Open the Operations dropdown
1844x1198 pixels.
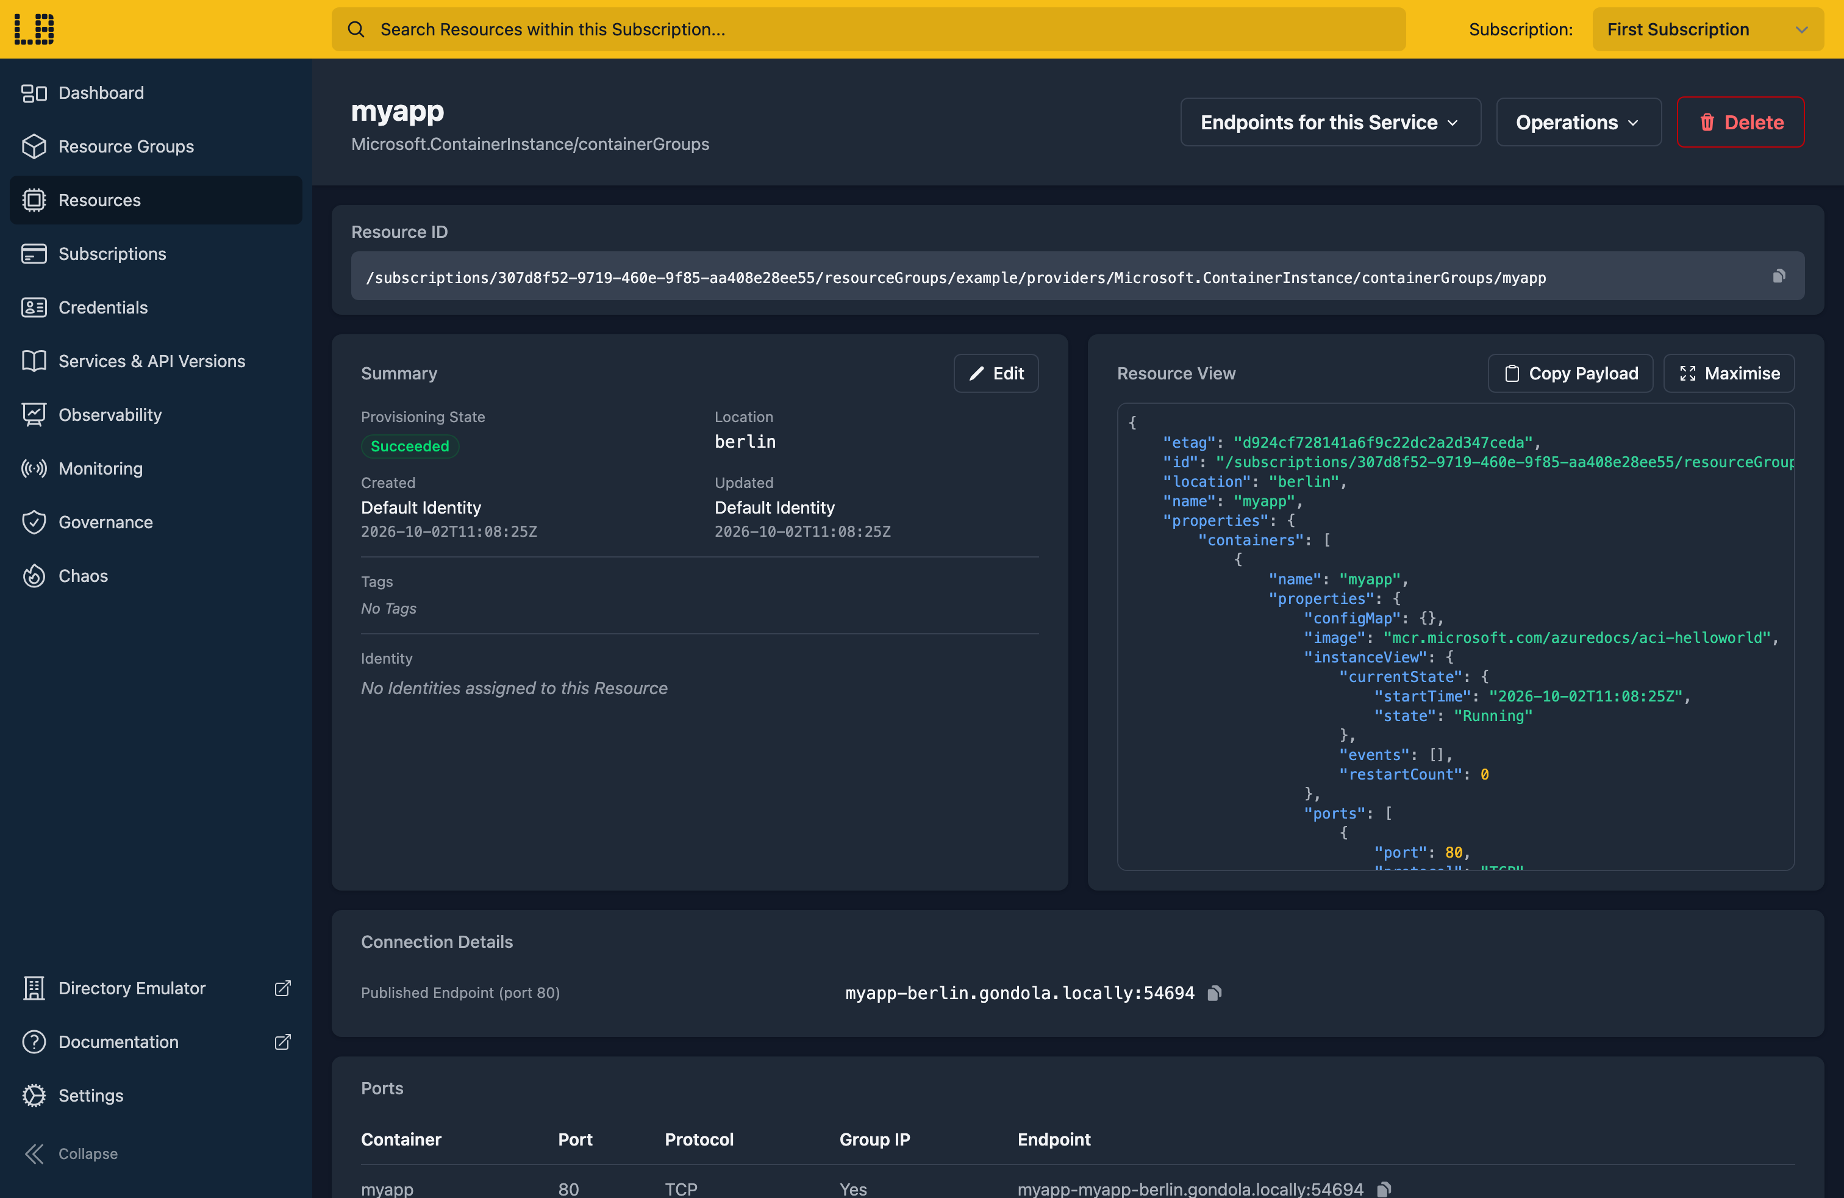point(1578,121)
